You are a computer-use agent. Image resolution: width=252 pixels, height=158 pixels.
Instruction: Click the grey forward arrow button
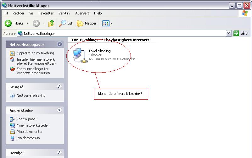pos(36,24)
